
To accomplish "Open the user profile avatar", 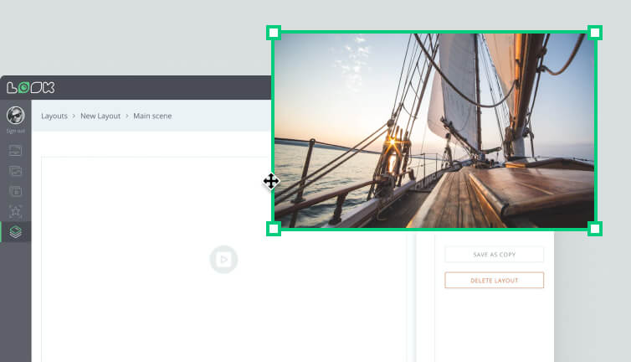I will pyautogui.click(x=16, y=116).
